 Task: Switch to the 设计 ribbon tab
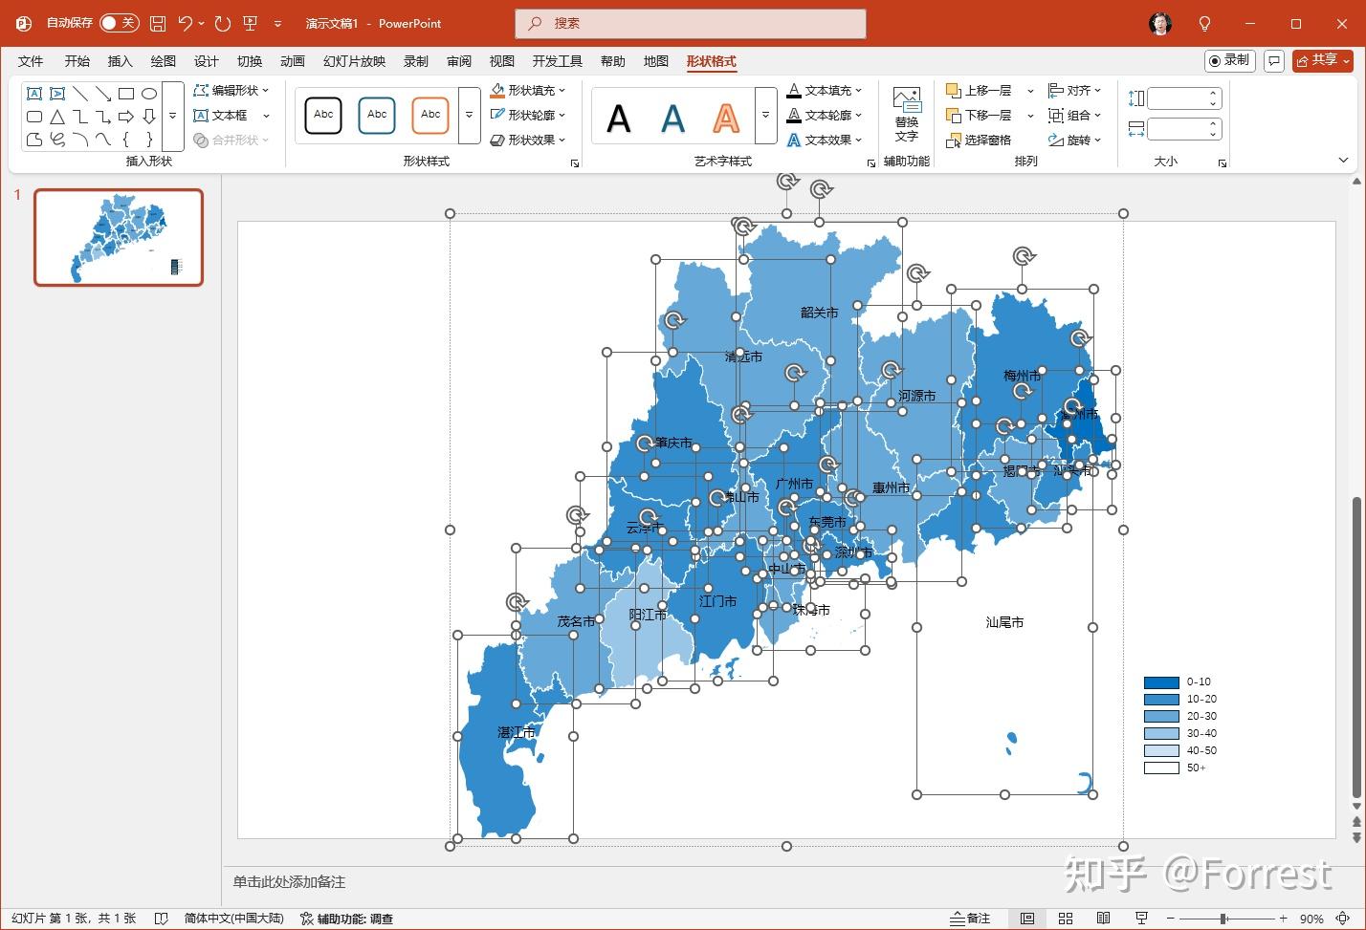[206, 60]
